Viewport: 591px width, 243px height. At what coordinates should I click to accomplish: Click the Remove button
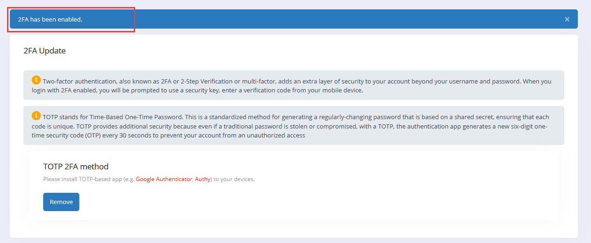[x=61, y=202]
